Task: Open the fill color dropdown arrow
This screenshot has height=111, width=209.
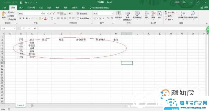Action: coord(42,18)
